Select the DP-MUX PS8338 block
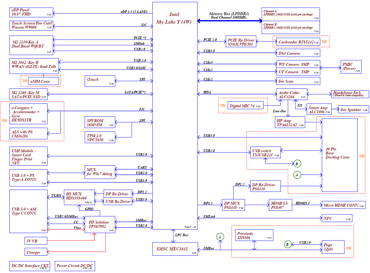The width and height of the screenshot is (370, 273). click(233, 205)
